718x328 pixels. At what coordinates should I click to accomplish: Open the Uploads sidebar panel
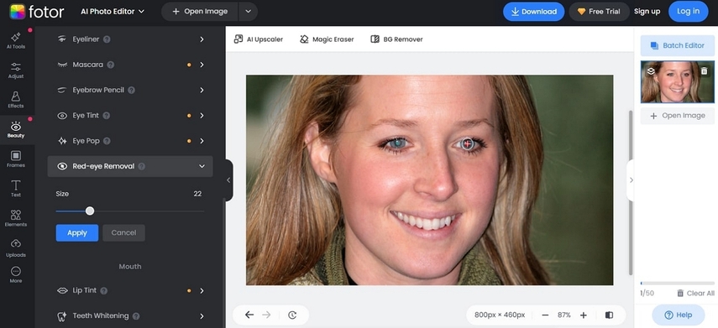pos(16,248)
